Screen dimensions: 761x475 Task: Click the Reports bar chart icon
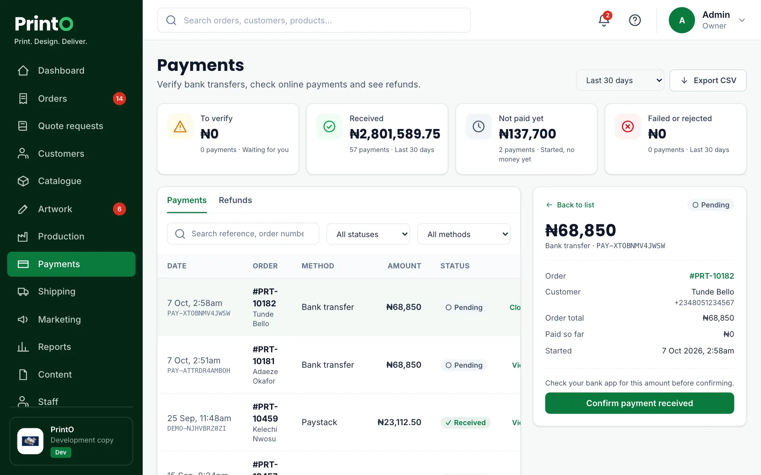(x=23, y=347)
